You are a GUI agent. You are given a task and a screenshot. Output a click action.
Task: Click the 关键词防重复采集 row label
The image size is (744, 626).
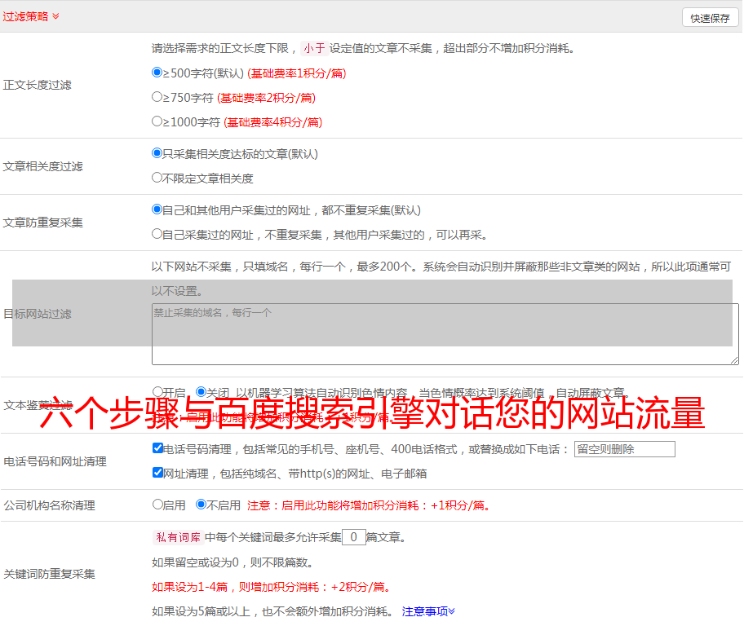49,574
